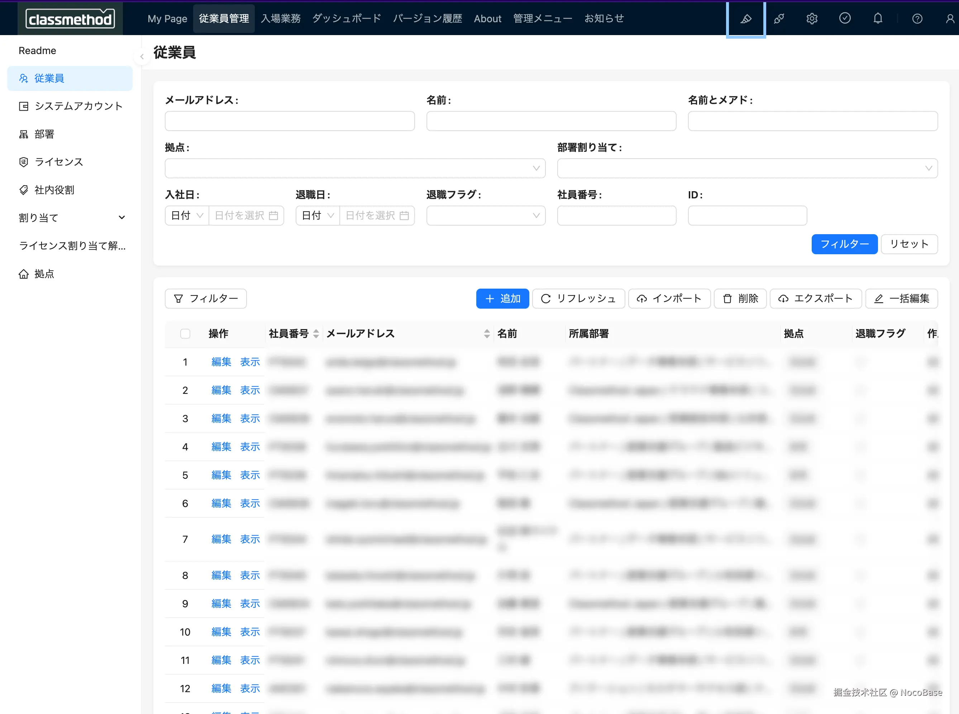This screenshot has height=714, width=959.
Task: Sort table by メールアドレス sort arrows
Action: [487, 334]
